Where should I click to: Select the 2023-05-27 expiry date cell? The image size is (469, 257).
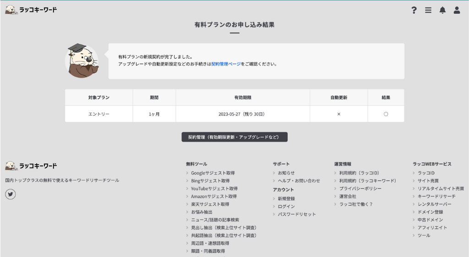(x=243, y=114)
